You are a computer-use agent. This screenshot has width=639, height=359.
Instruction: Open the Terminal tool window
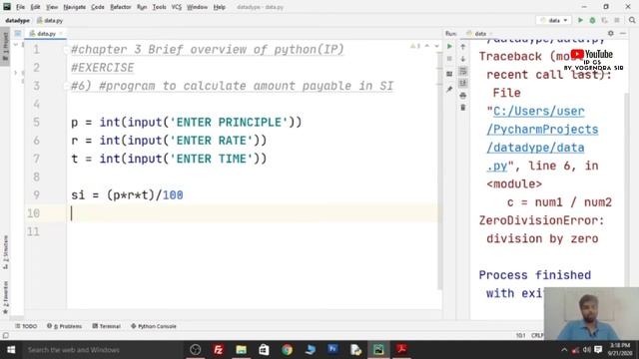click(107, 326)
